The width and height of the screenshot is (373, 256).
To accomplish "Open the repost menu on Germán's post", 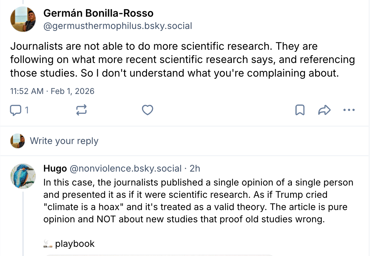I will 82,110.
